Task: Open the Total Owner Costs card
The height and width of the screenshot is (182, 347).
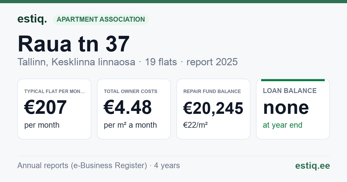Action: click(x=134, y=109)
